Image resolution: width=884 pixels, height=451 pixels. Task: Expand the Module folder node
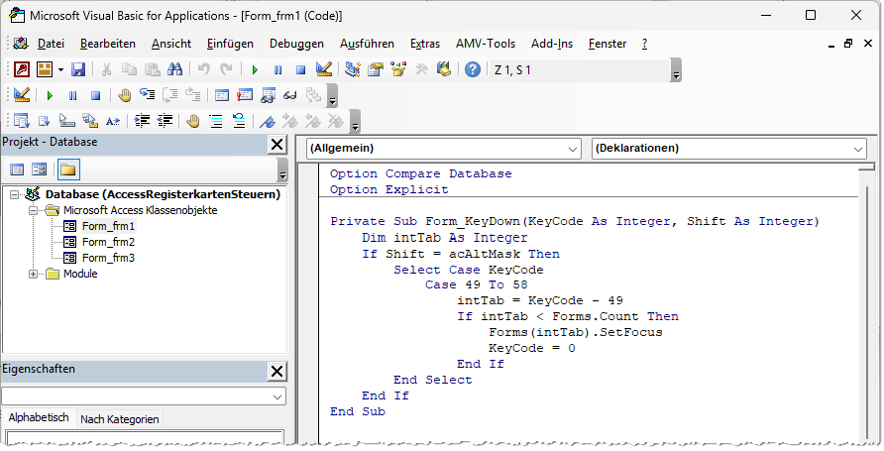tap(34, 274)
